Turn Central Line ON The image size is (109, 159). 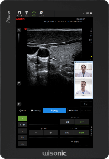coord(67,122)
